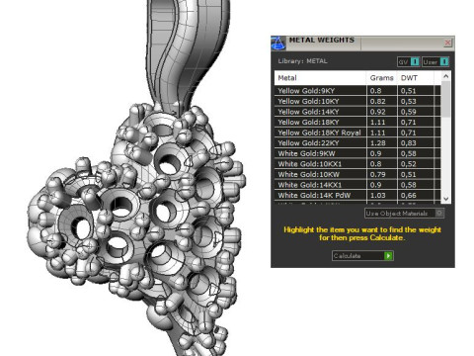Select the White Gold:14K PdW row

coord(357,195)
